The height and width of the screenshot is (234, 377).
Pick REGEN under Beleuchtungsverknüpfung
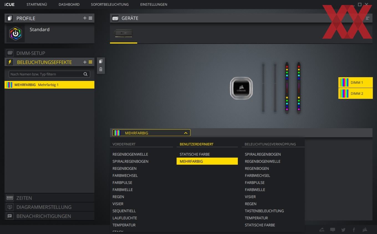click(251, 204)
